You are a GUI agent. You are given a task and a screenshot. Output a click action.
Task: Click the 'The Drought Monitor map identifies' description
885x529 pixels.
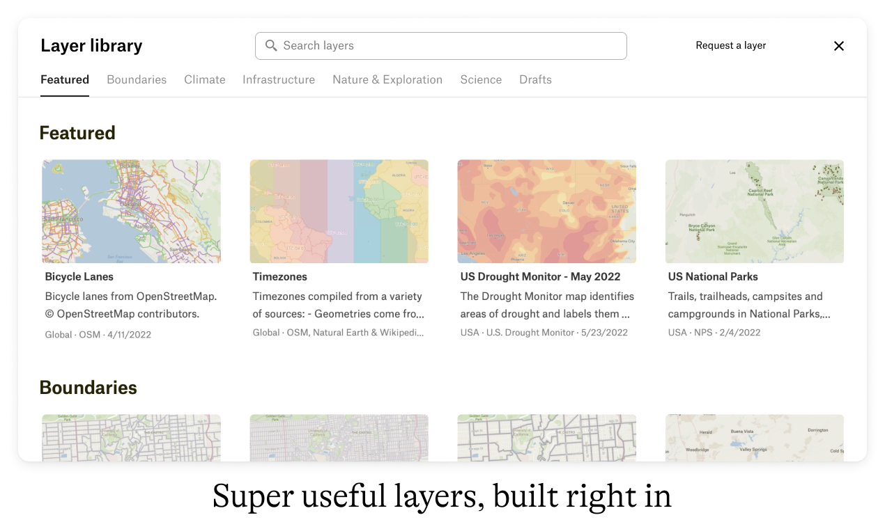[547, 305]
